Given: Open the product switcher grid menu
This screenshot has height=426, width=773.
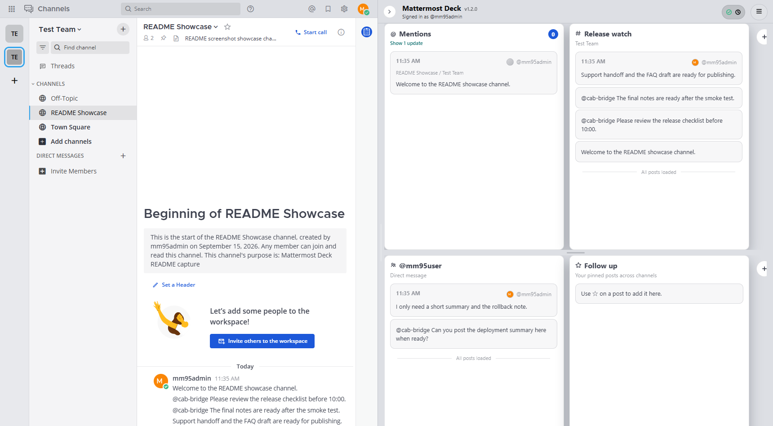Looking at the screenshot, I should click(12, 9).
